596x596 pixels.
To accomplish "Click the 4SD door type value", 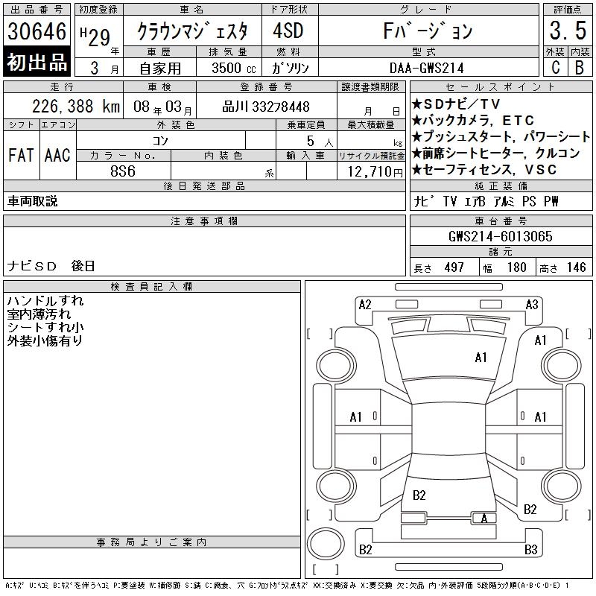I will (x=288, y=31).
